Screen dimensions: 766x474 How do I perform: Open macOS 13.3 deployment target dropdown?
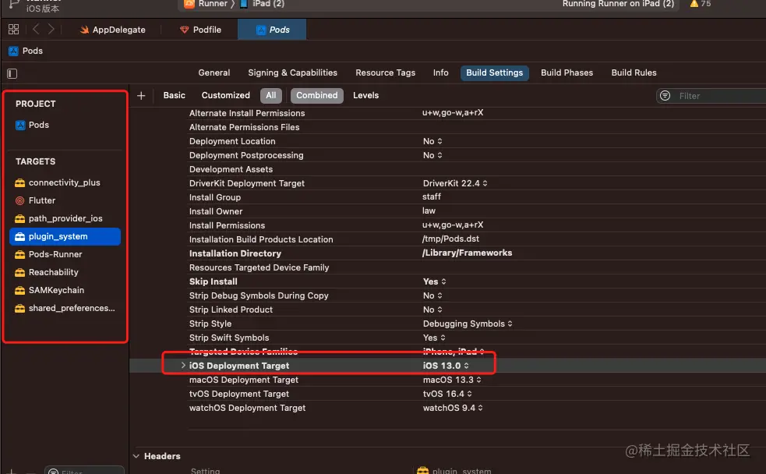pyautogui.click(x=452, y=380)
